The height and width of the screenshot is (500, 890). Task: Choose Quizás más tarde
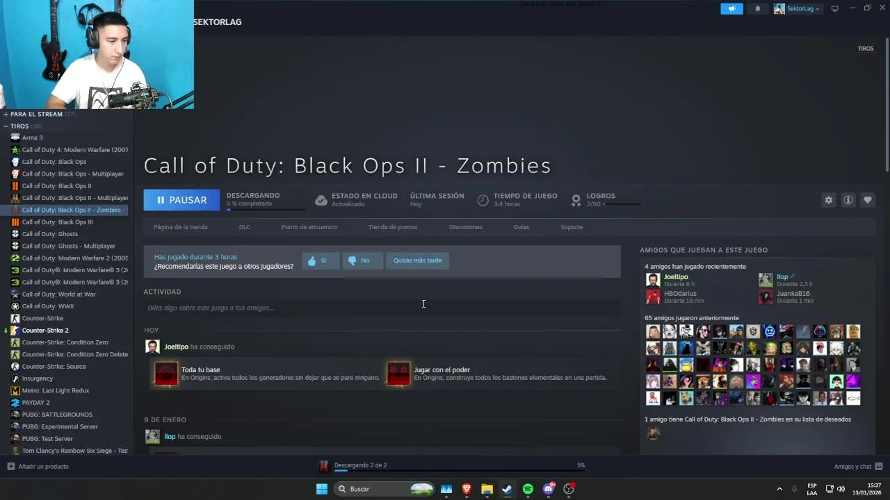[417, 260]
